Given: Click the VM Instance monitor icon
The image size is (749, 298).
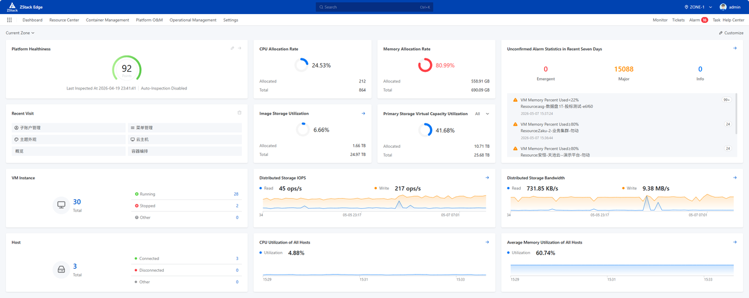Looking at the screenshot, I should coord(61,205).
